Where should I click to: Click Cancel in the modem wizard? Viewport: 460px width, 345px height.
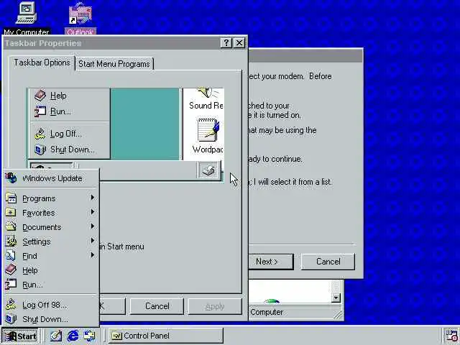pyautogui.click(x=328, y=262)
